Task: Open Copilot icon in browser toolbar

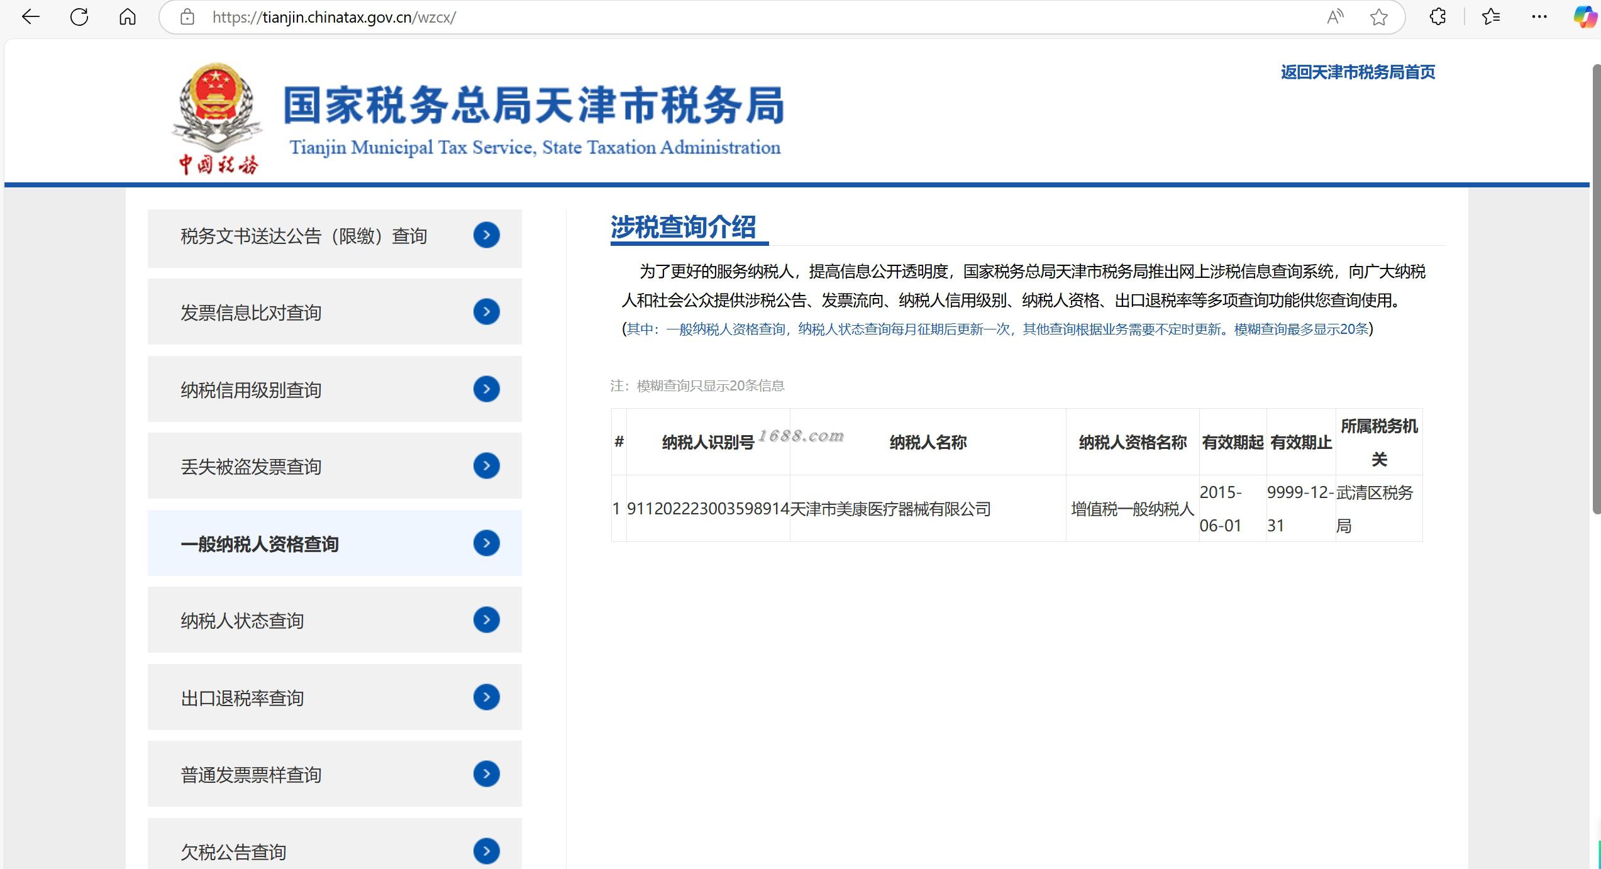Action: (x=1585, y=17)
